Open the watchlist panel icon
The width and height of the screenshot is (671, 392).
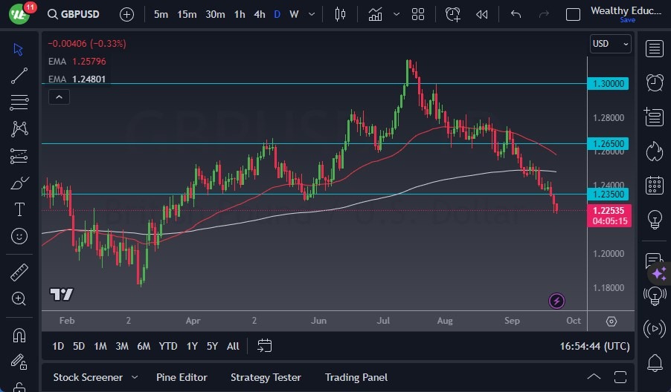click(655, 49)
